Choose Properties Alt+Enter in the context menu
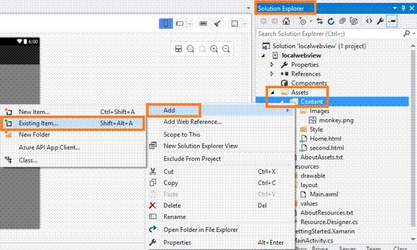This screenshot has width=417, height=250. pos(177,242)
